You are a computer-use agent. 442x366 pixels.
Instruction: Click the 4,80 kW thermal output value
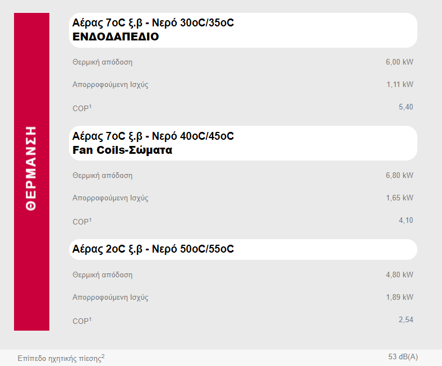pos(399,275)
